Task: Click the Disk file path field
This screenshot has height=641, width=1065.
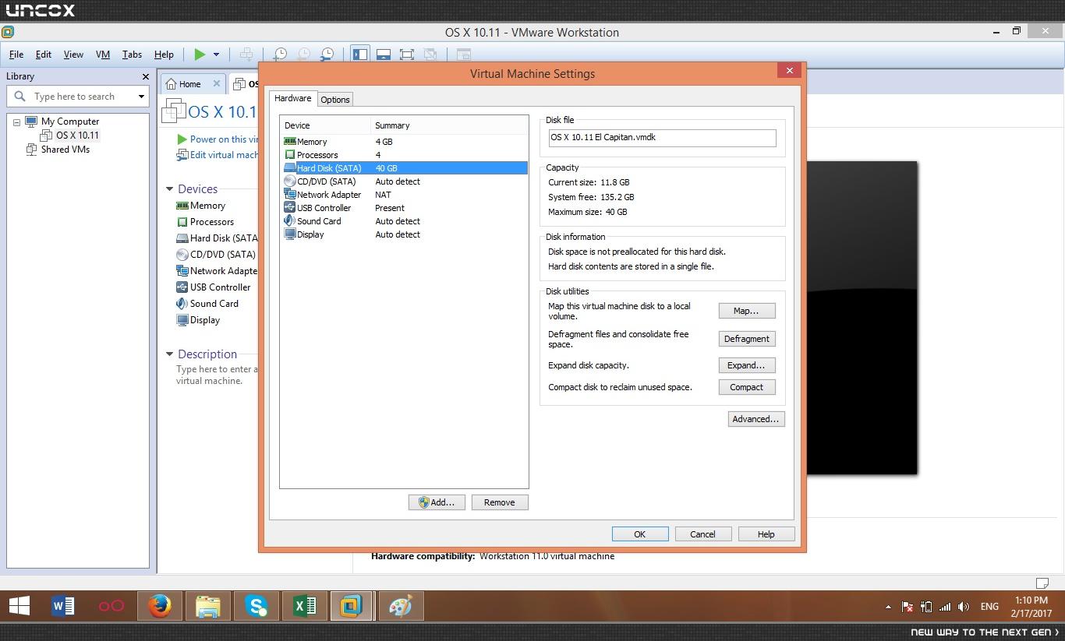Action: 663,138
